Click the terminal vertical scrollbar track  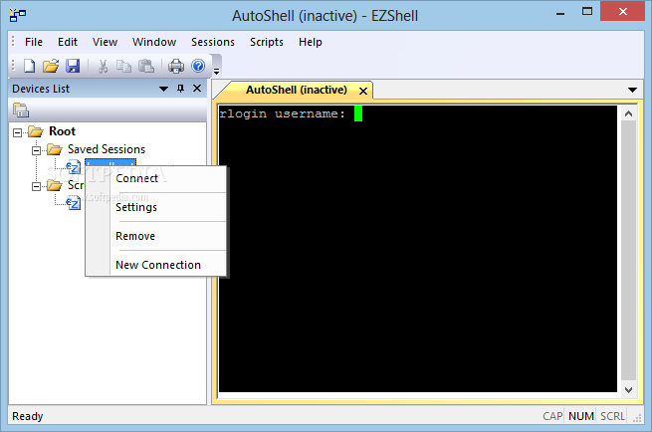(x=628, y=251)
